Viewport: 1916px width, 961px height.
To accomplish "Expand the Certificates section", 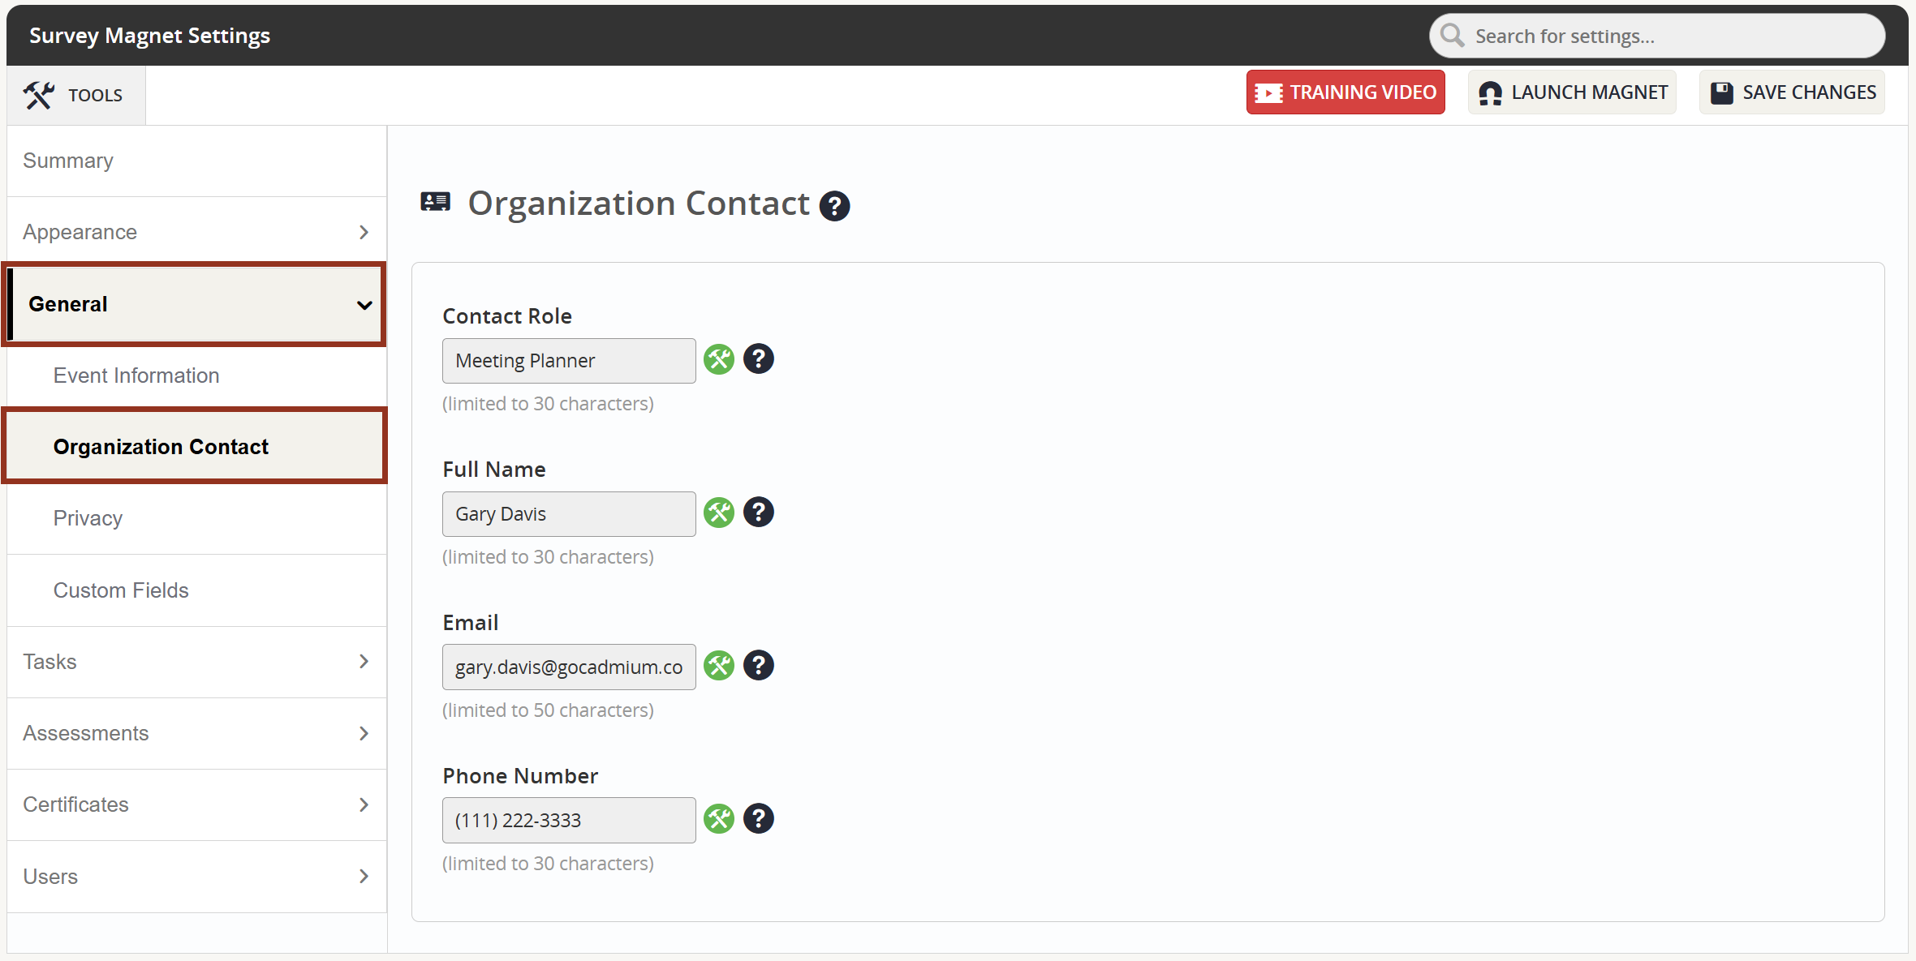I will 196,804.
